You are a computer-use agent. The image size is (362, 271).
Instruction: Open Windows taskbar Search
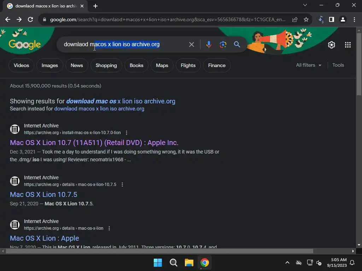click(173, 263)
